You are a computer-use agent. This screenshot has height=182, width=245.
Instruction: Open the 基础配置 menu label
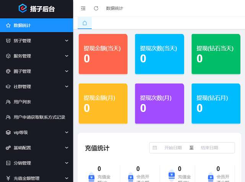(22, 148)
